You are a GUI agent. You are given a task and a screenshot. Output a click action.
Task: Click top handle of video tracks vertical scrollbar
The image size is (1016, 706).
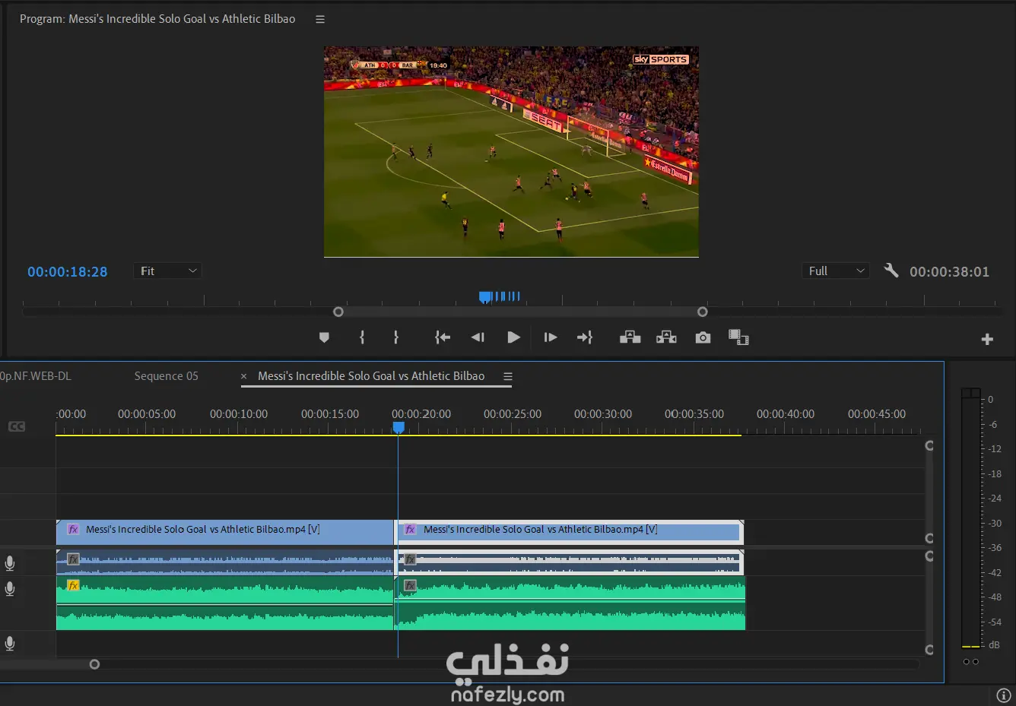click(929, 445)
